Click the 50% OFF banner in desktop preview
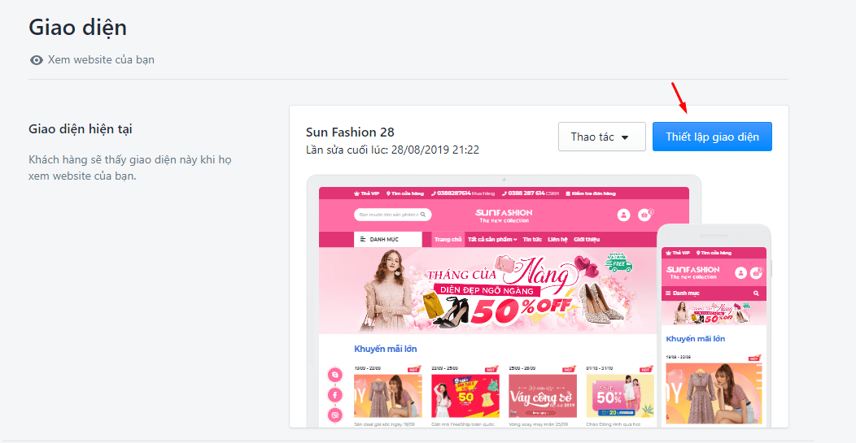The width and height of the screenshot is (856, 443). click(487, 291)
